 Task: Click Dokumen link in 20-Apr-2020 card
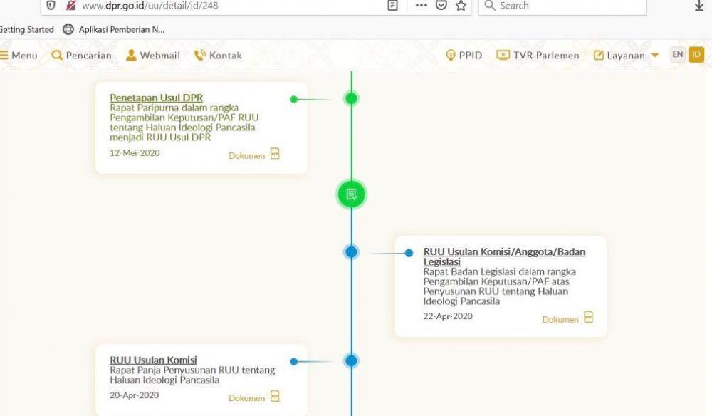point(246,398)
